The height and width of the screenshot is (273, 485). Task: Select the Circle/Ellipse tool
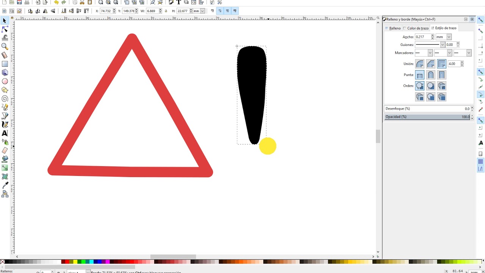(5, 81)
